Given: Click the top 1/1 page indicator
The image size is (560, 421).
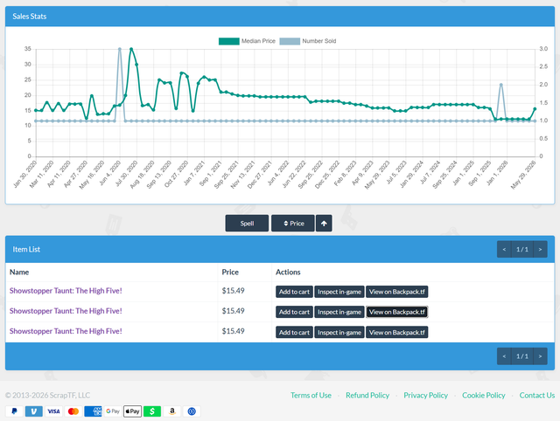Looking at the screenshot, I should coord(522,249).
